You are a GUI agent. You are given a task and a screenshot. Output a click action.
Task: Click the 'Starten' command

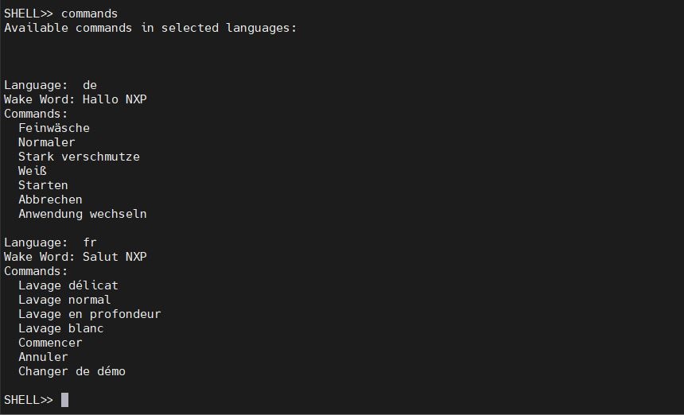[x=43, y=185]
